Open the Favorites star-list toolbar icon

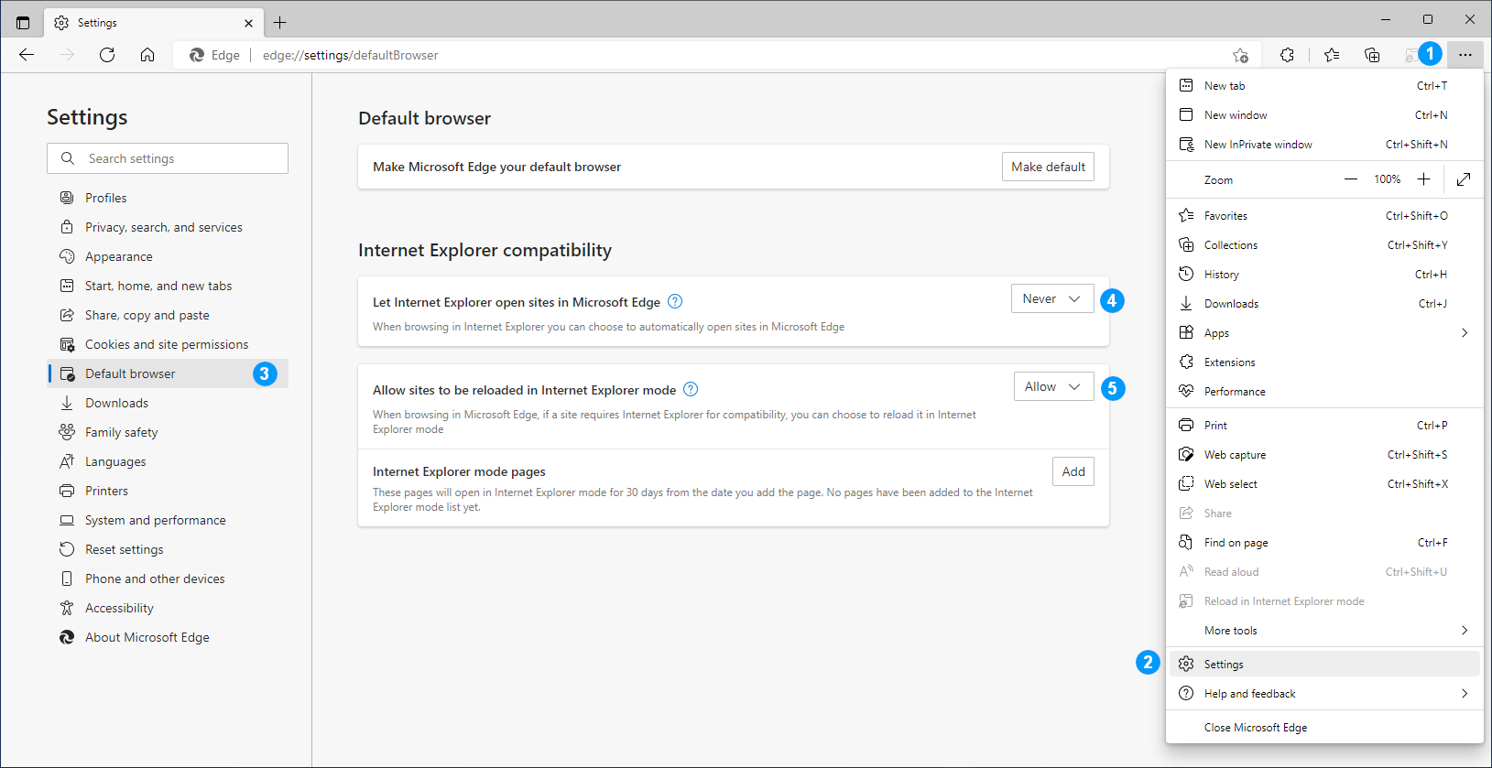tap(1332, 55)
